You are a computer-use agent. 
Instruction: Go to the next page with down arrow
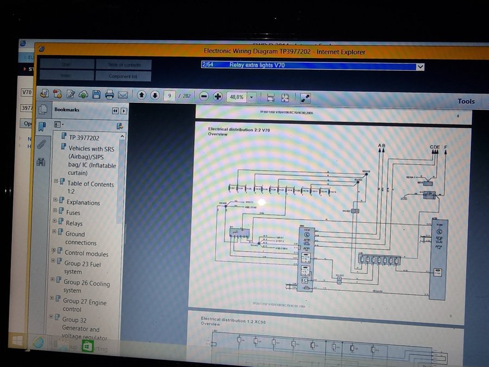tap(155, 96)
